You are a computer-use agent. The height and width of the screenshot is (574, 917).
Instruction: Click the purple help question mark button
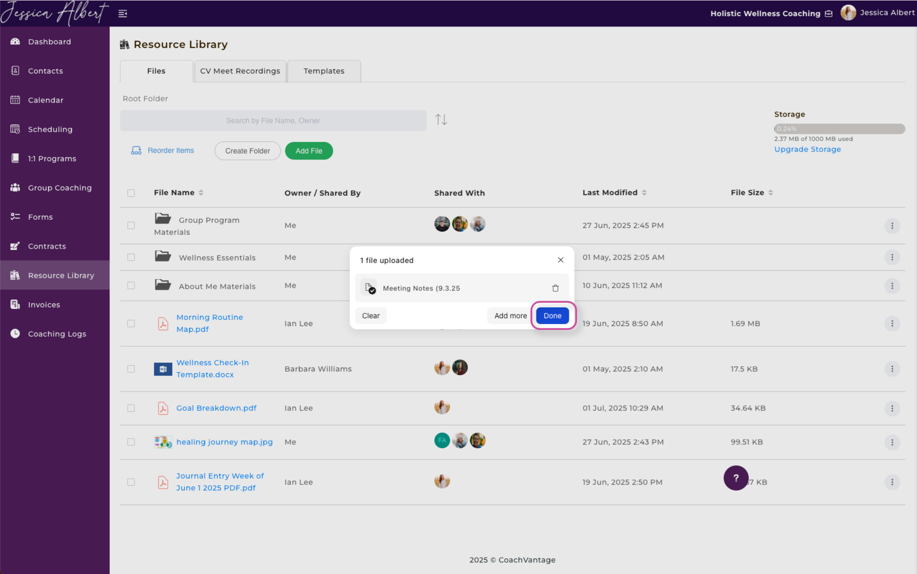click(x=735, y=478)
